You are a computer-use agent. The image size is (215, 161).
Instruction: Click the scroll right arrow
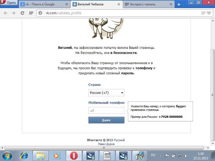[208, 148]
